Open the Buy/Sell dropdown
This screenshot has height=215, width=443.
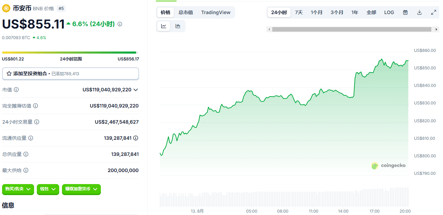tap(18, 189)
